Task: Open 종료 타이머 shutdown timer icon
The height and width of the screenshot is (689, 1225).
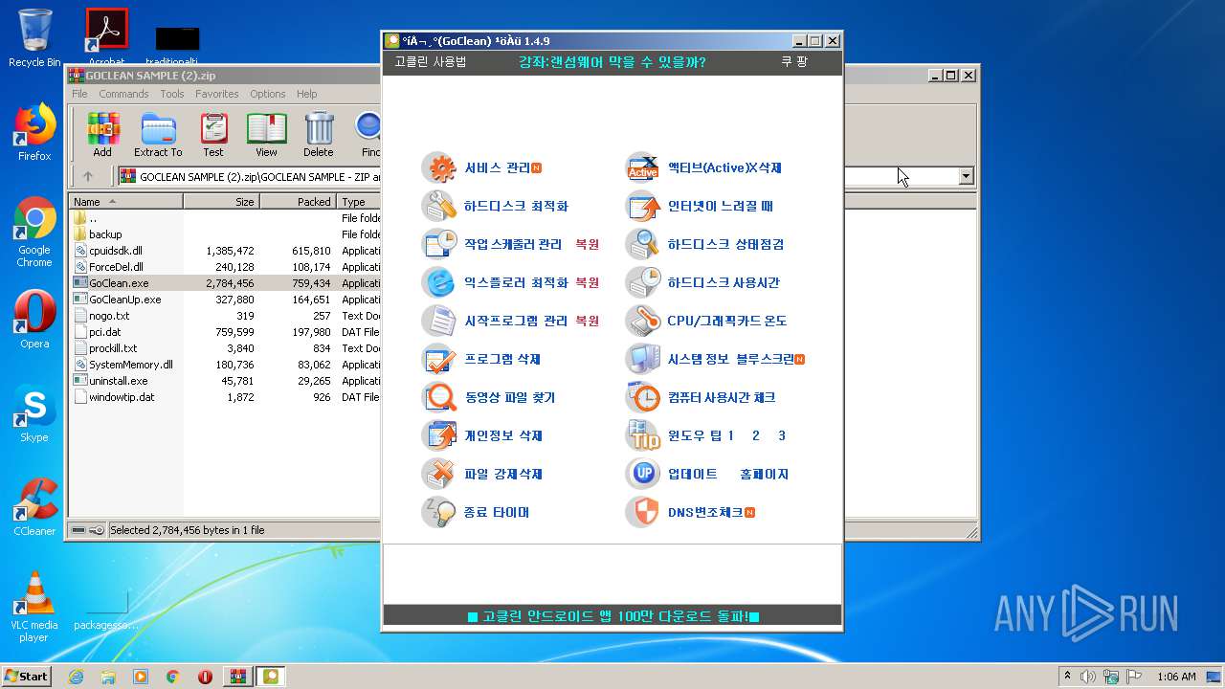Action: tap(440, 512)
